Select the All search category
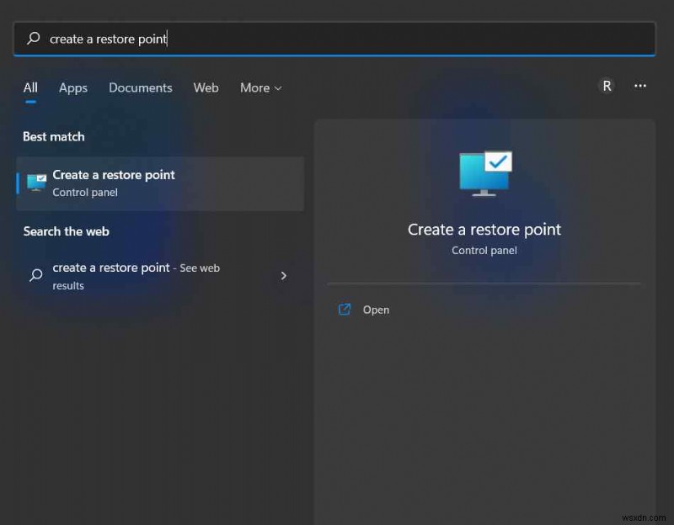Image resolution: width=674 pixels, height=525 pixels. [x=30, y=87]
